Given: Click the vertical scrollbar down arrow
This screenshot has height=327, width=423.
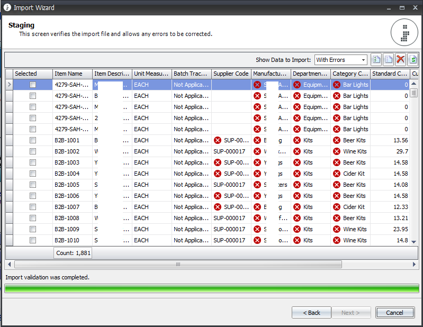Looking at the screenshot, I should (x=414, y=241).
